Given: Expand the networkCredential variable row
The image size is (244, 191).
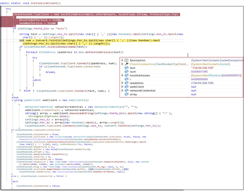Looking at the screenshot, I should pos(122,90).
